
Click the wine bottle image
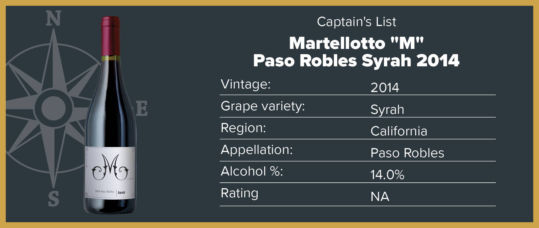tap(110, 115)
